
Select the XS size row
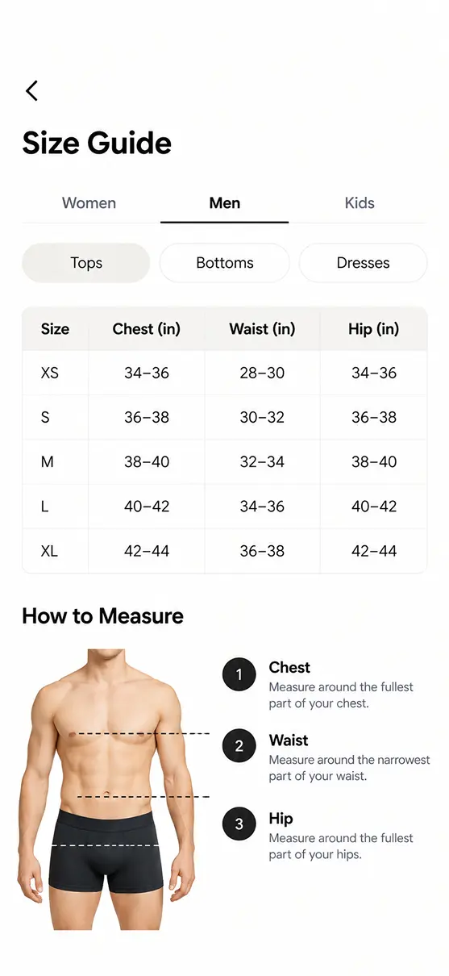(x=225, y=373)
